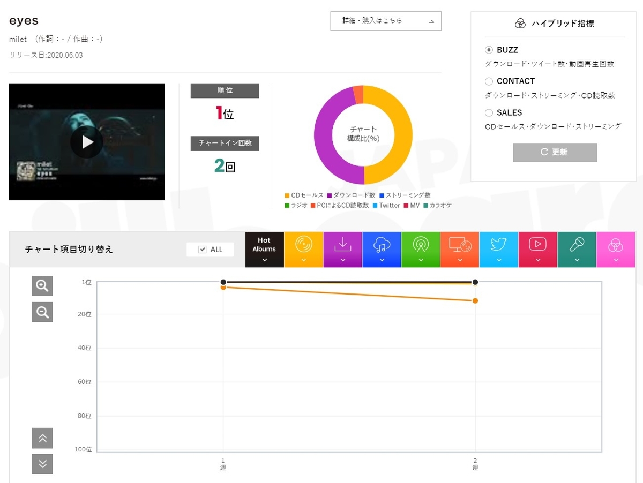Select the BUZZ hybrid indicator
The height and width of the screenshot is (483, 643).
coord(489,50)
